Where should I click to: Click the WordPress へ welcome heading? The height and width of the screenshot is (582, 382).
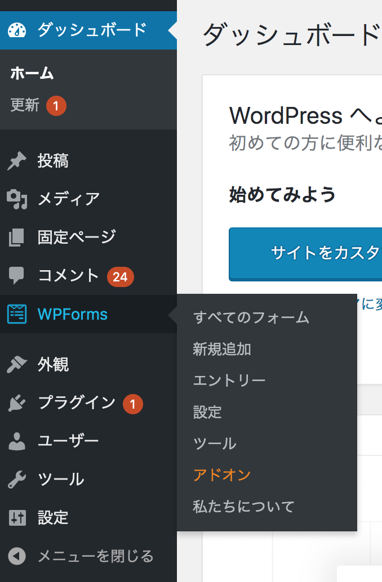(x=305, y=115)
